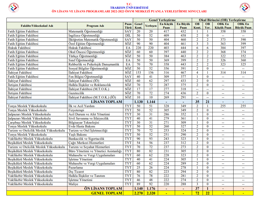Click the '153' quota cell in the İlahiyat row
Viewport: 259px width, 198px height.
tap(139, 73)
